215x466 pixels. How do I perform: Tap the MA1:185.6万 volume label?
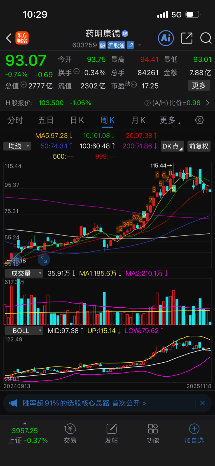point(101,273)
